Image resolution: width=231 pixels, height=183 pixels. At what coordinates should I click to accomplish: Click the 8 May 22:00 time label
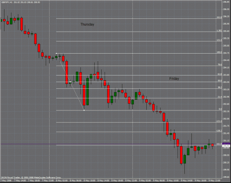pos(131,181)
